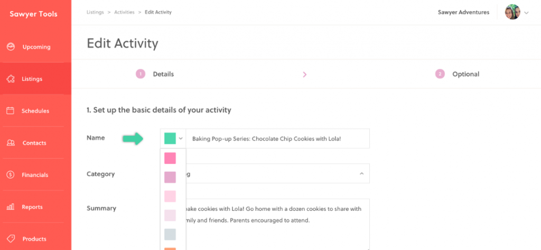This screenshot has width=541, height=250.
Task: Expand the account menu arrow
Action: point(527,13)
